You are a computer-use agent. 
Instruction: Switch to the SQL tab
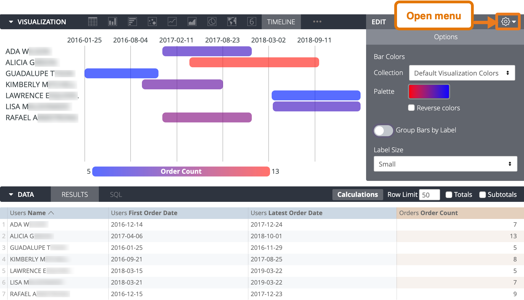116,194
